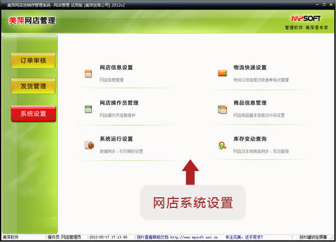Click the www.mpsoft.net.cn help link

click(194, 238)
